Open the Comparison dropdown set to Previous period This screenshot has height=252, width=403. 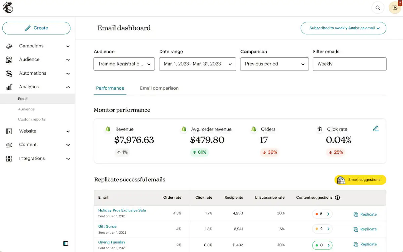pos(274,64)
